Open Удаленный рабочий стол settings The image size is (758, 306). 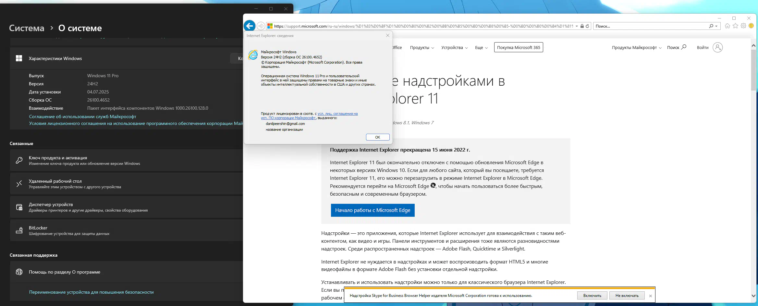(127, 184)
